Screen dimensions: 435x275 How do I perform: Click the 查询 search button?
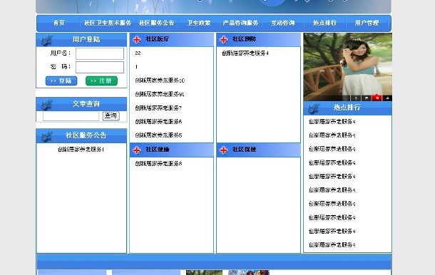(111, 115)
